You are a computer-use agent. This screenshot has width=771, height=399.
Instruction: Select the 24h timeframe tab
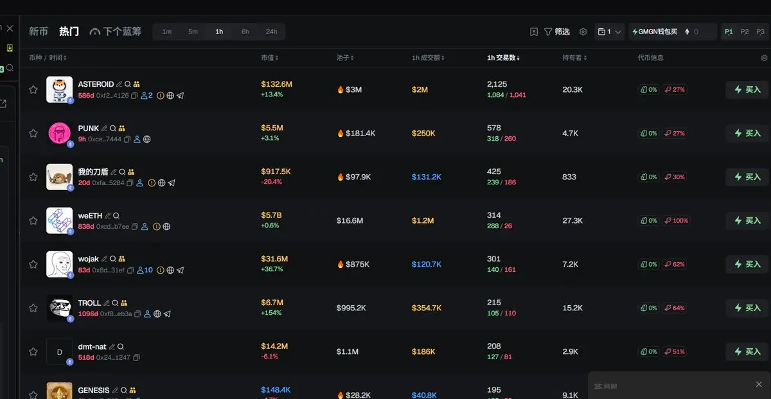[272, 31]
